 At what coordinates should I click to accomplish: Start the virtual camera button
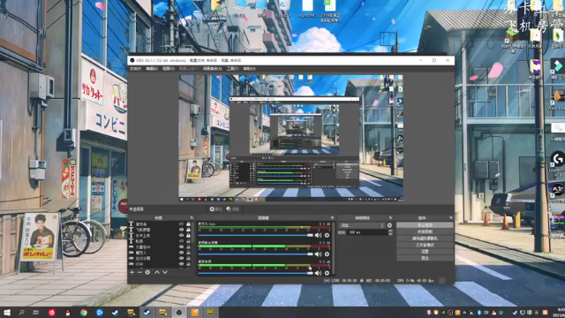pos(425,238)
